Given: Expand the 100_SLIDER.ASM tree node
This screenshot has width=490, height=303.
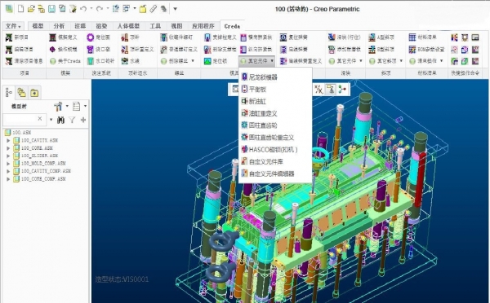Looking at the screenshot, I should tap(8, 156).
